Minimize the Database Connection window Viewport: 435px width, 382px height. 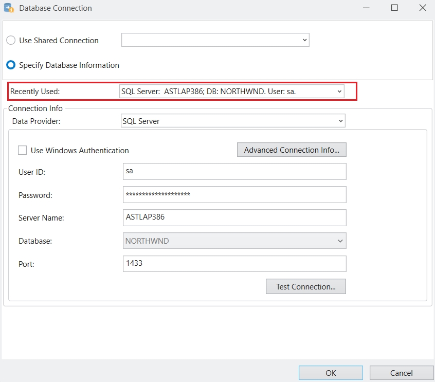(366, 8)
